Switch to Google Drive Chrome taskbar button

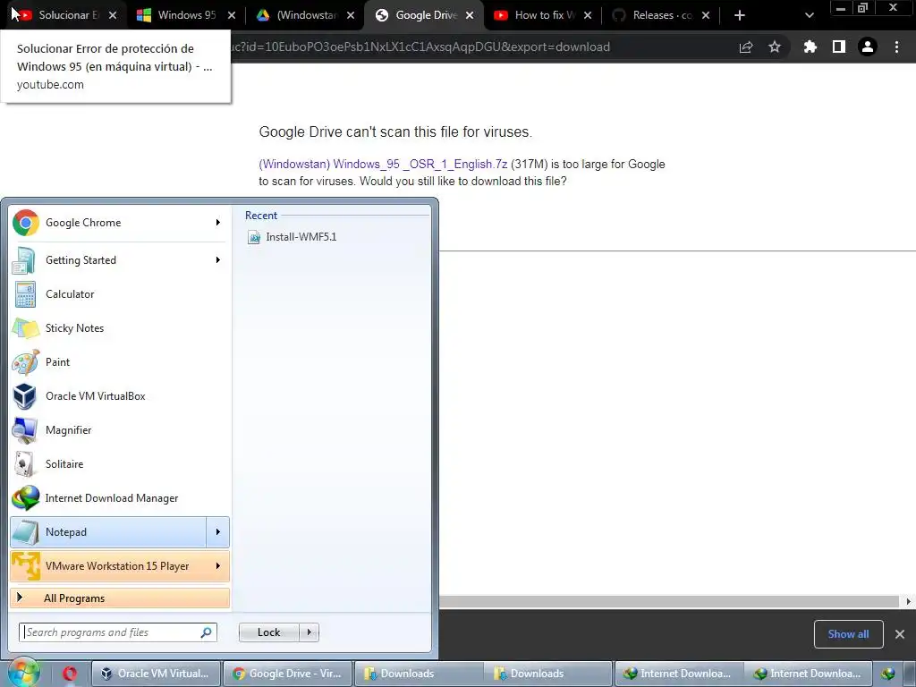point(287,674)
